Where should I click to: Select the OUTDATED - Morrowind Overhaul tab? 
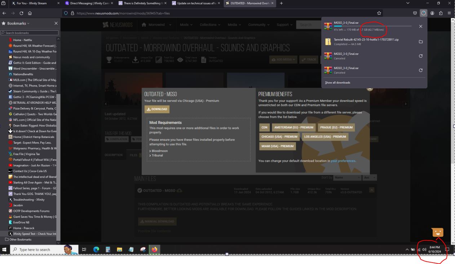[249, 4]
